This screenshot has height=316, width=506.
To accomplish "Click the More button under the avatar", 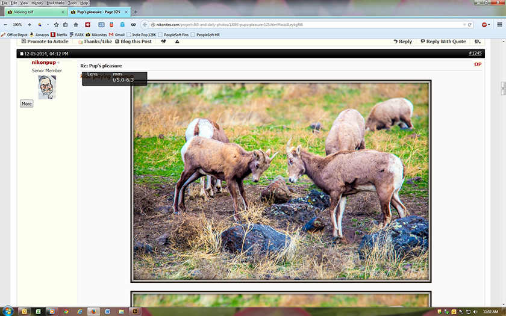I will point(27,104).
